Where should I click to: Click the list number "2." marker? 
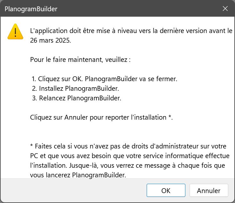click(34, 89)
